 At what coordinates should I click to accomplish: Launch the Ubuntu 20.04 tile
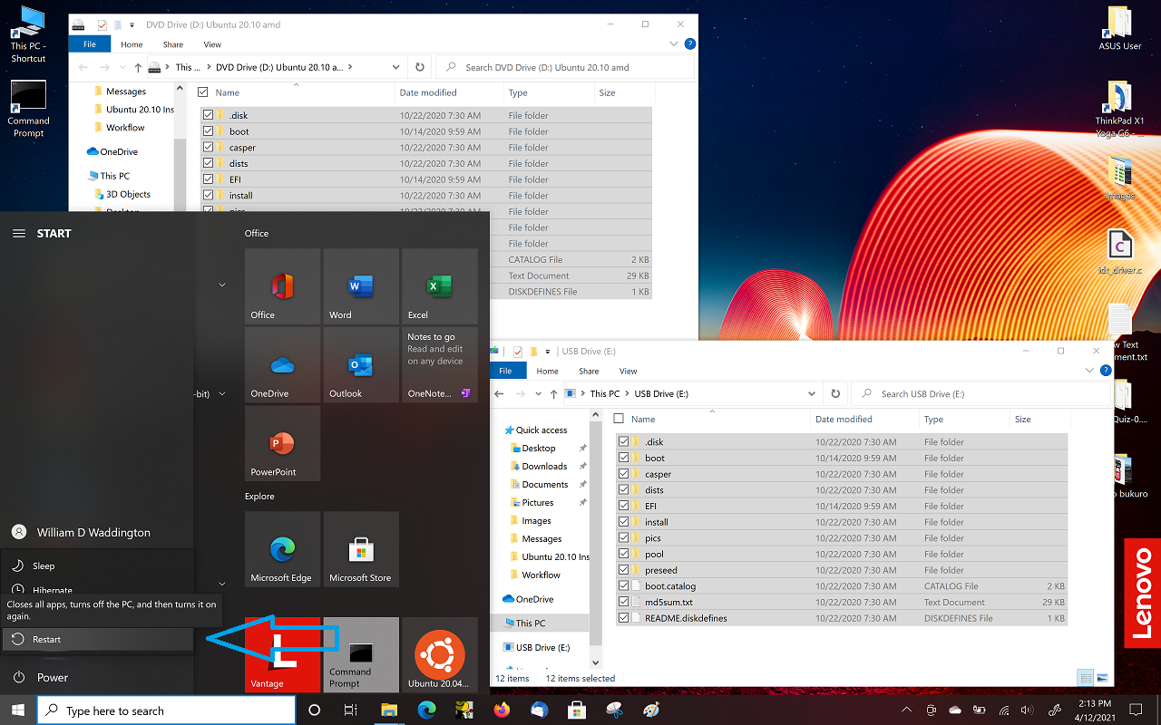pos(440,654)
